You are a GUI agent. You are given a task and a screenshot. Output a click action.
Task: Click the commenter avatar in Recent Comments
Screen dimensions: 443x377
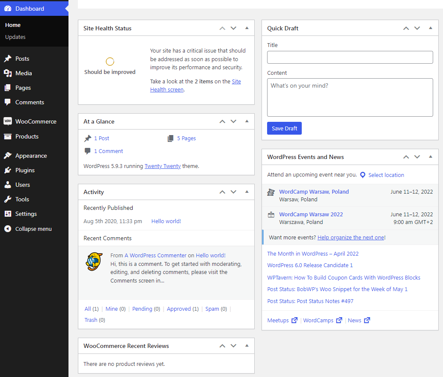click(94, 261)
